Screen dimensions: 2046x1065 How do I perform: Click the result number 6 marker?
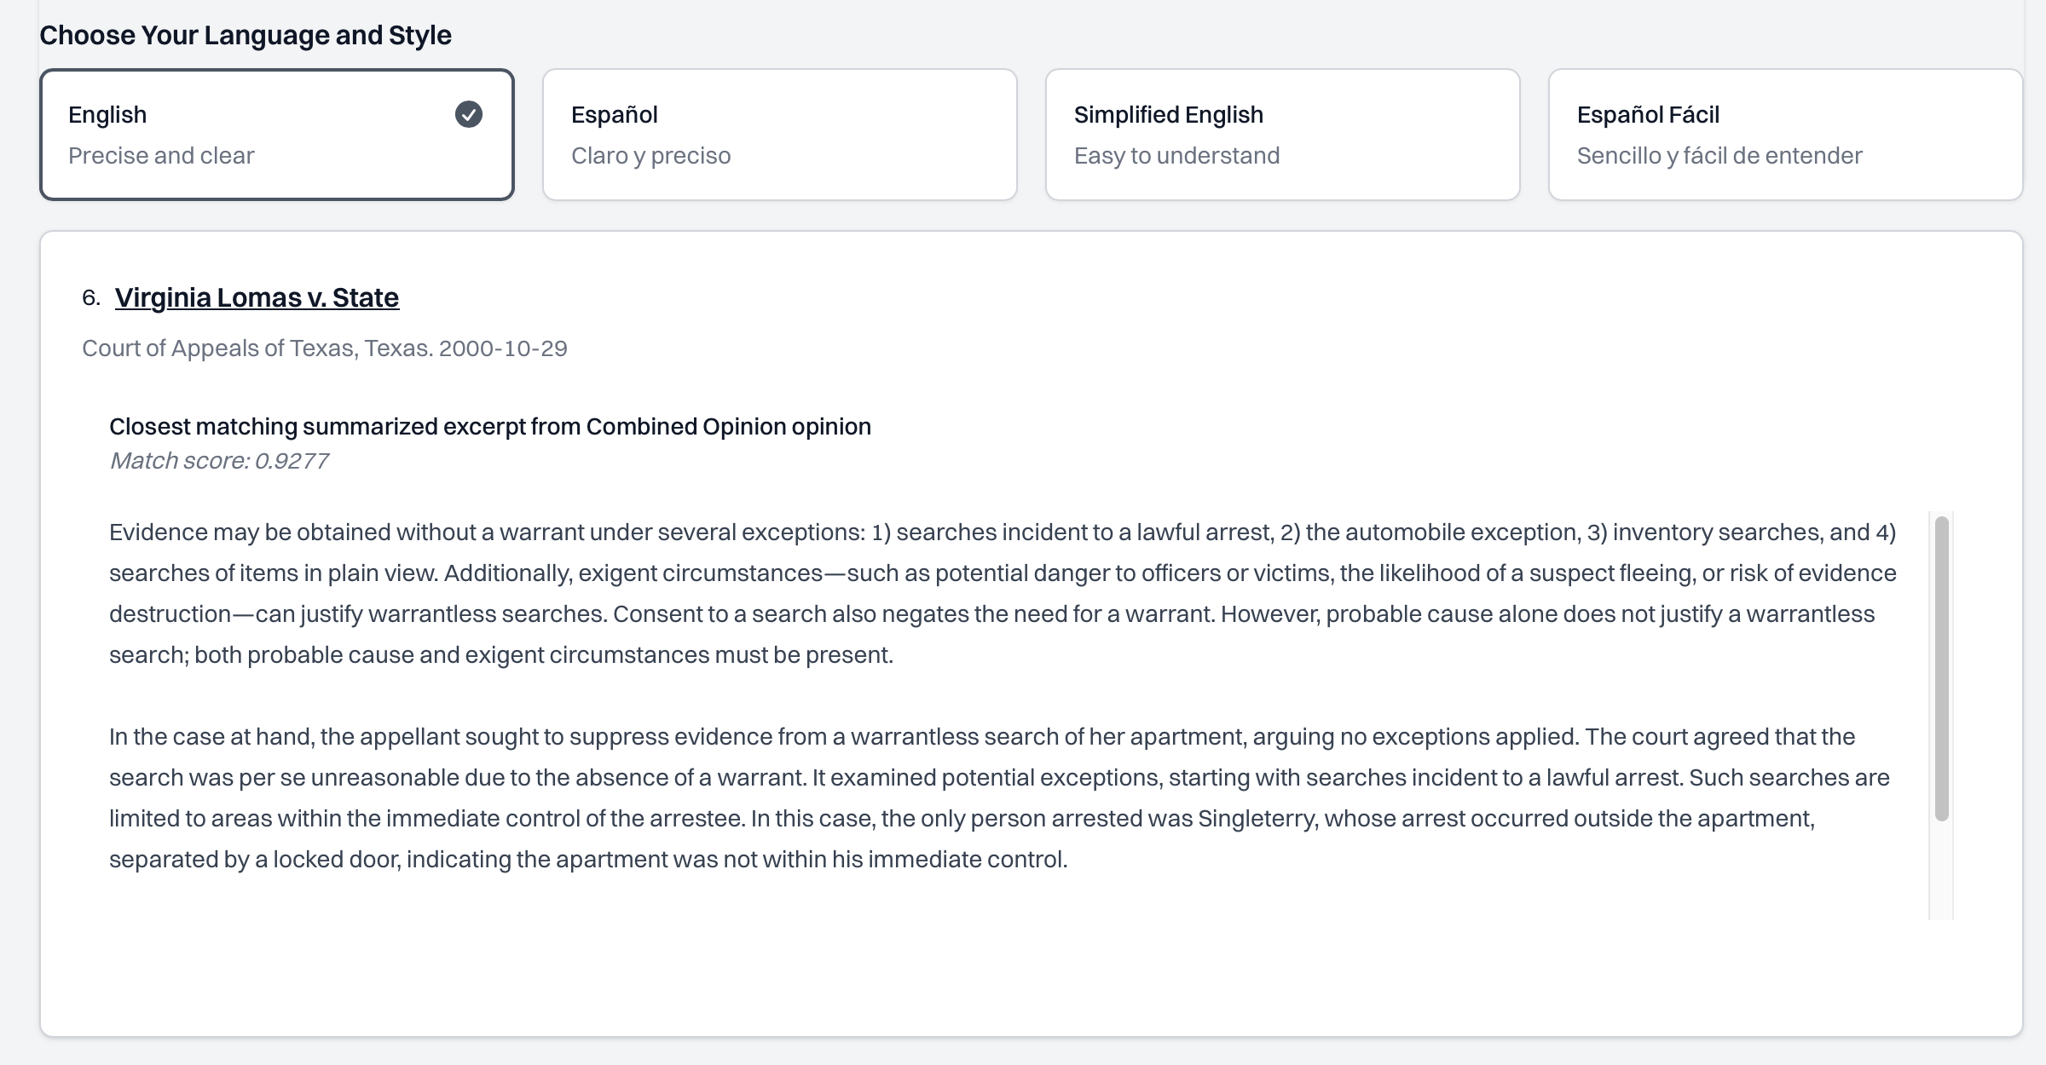[x=91, y=297]
